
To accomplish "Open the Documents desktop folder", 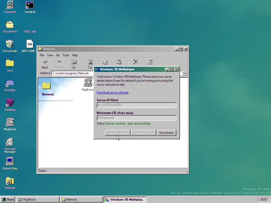I will pos(10,27).
